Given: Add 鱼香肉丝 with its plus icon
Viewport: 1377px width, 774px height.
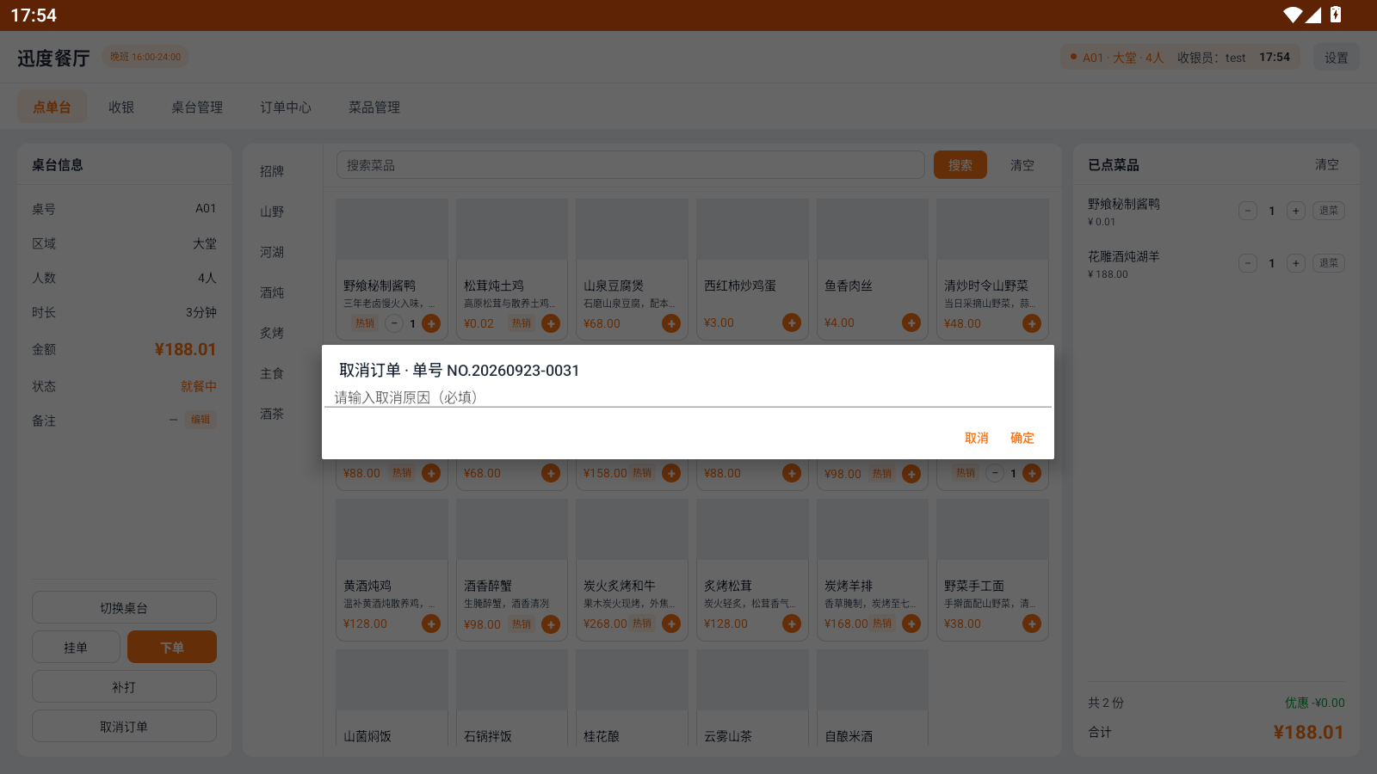Looking at the screenshot, I should [x=911, y=322].
